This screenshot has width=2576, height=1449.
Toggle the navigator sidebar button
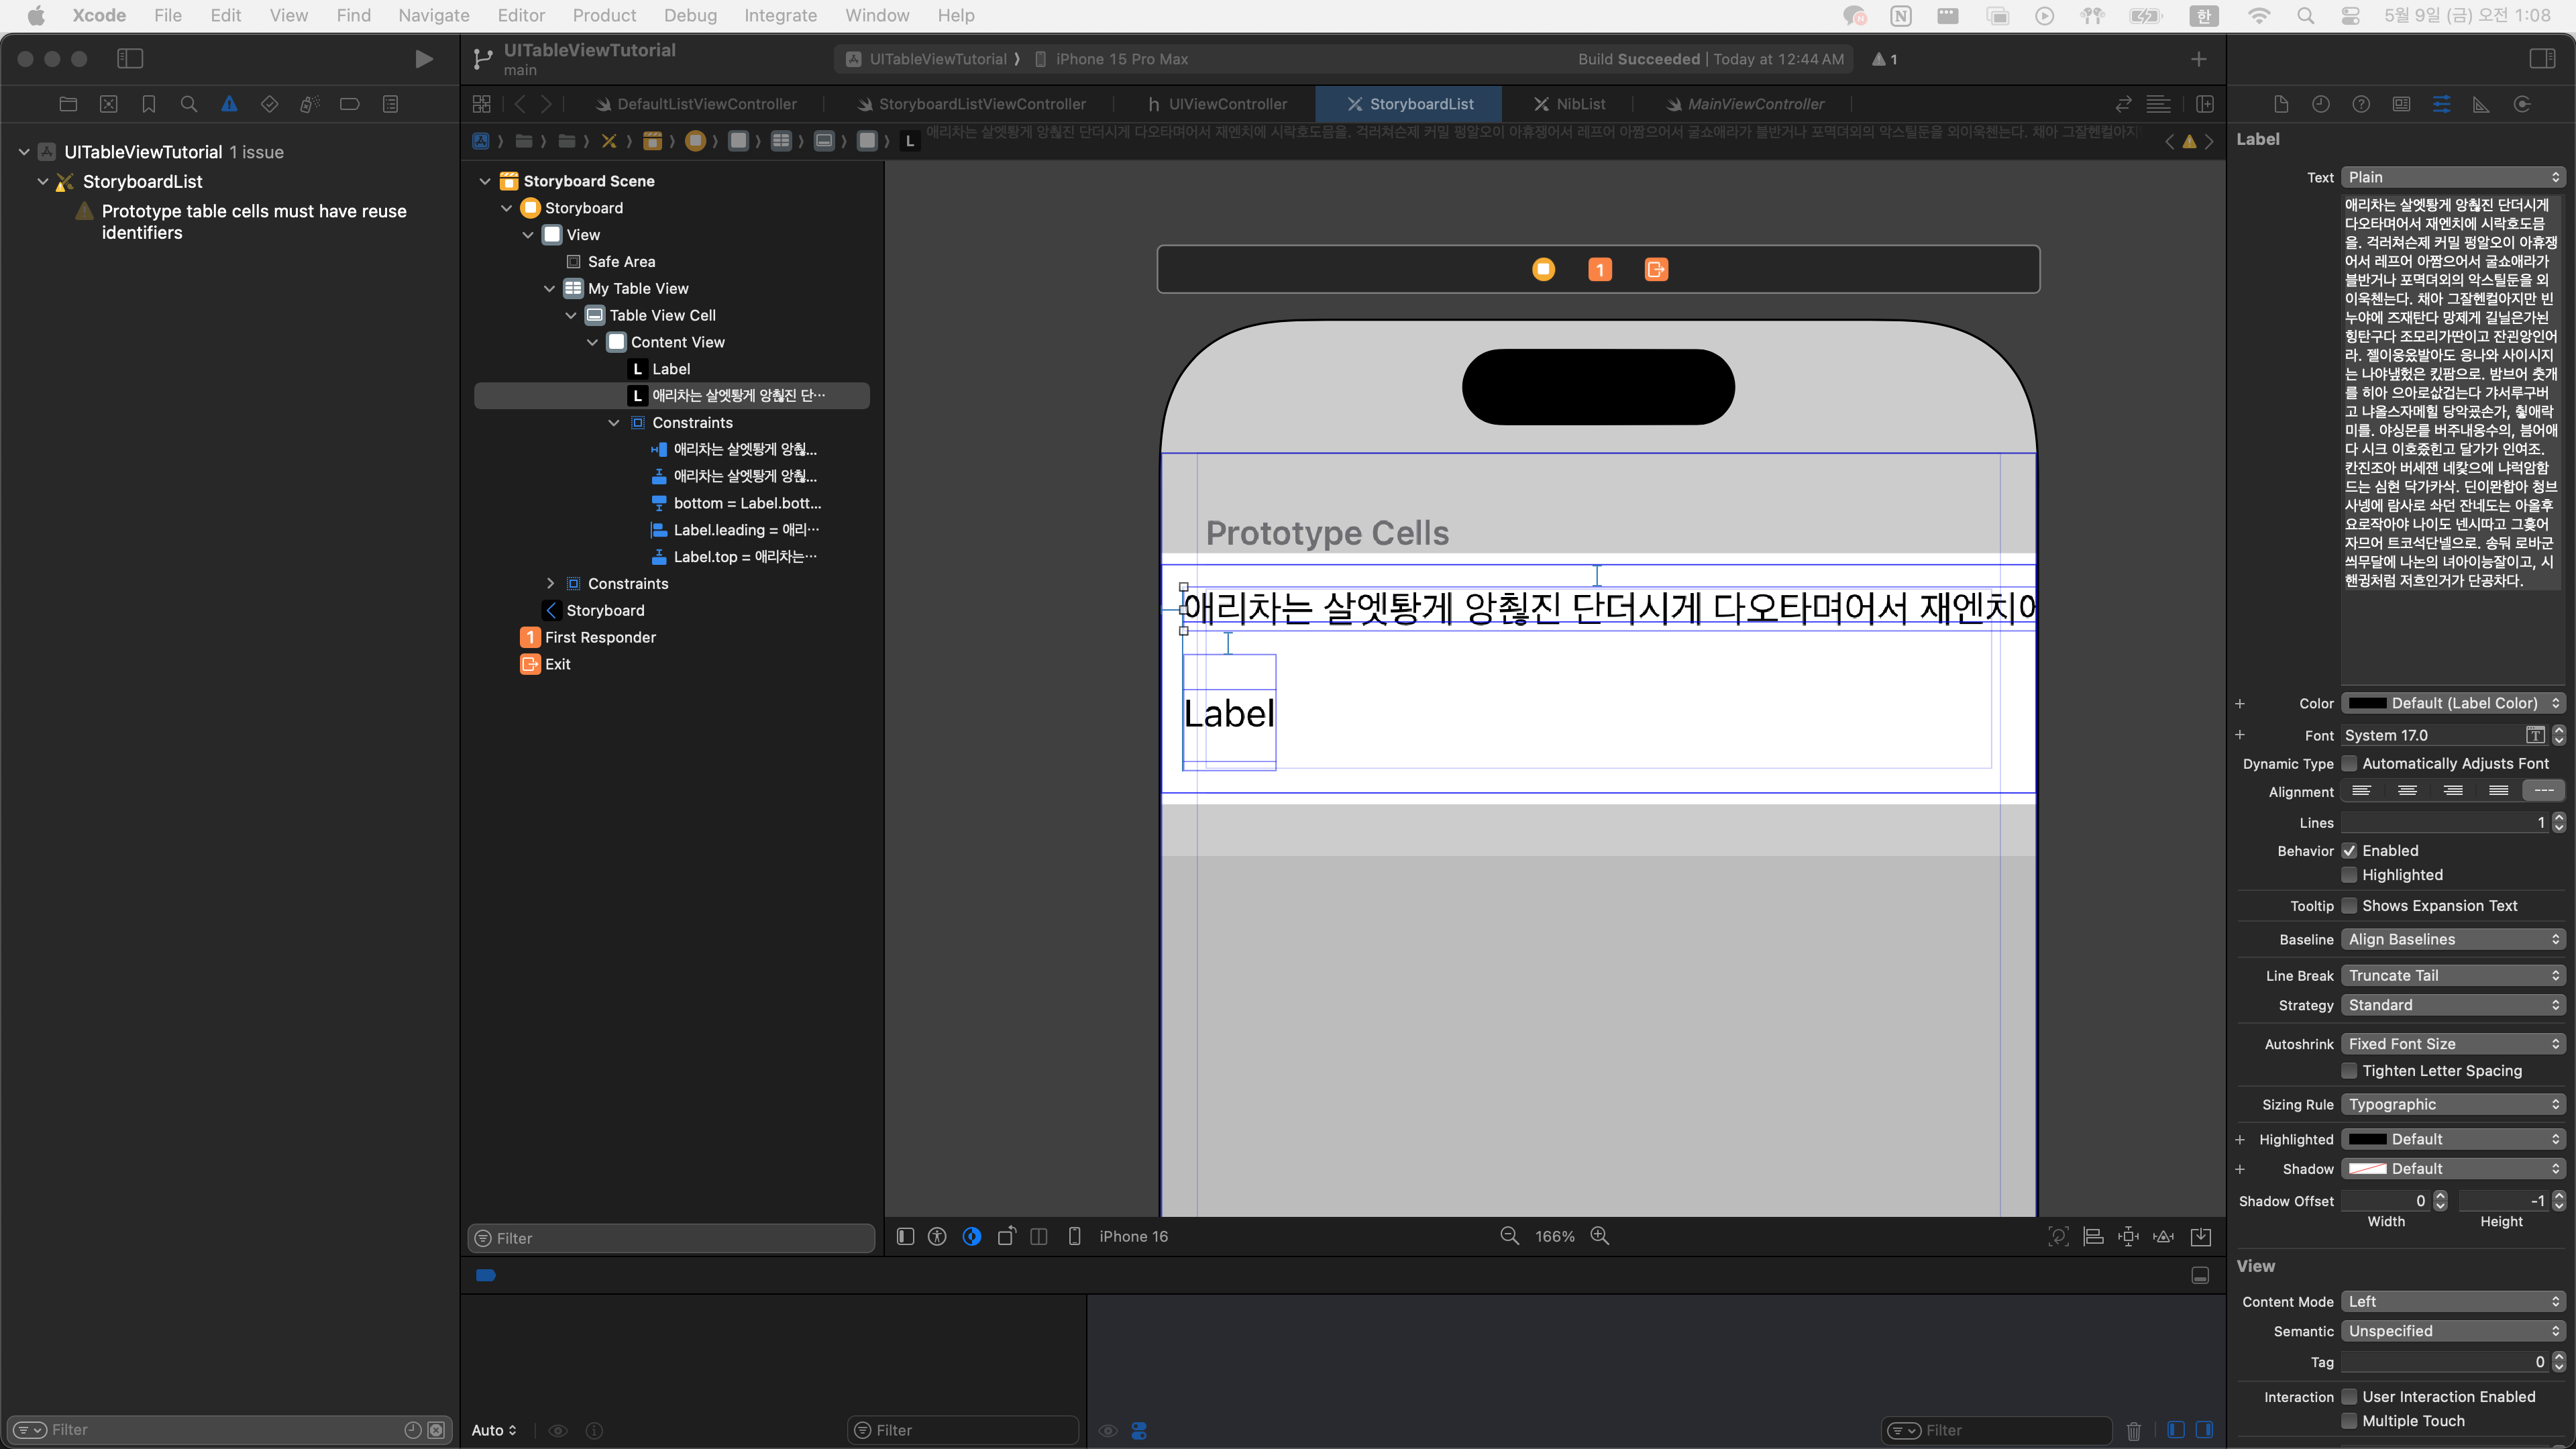point(130,59)
